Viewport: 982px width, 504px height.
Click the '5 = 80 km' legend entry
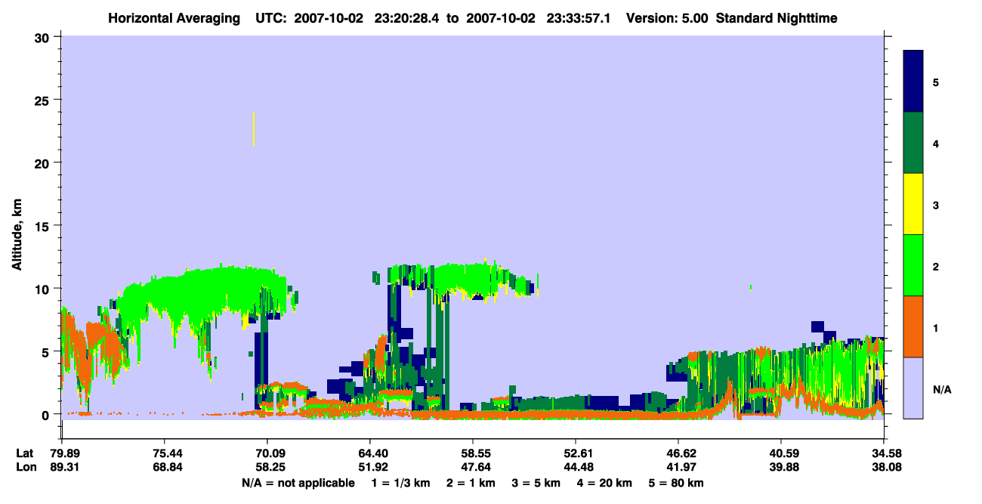(x=677, y=483)
